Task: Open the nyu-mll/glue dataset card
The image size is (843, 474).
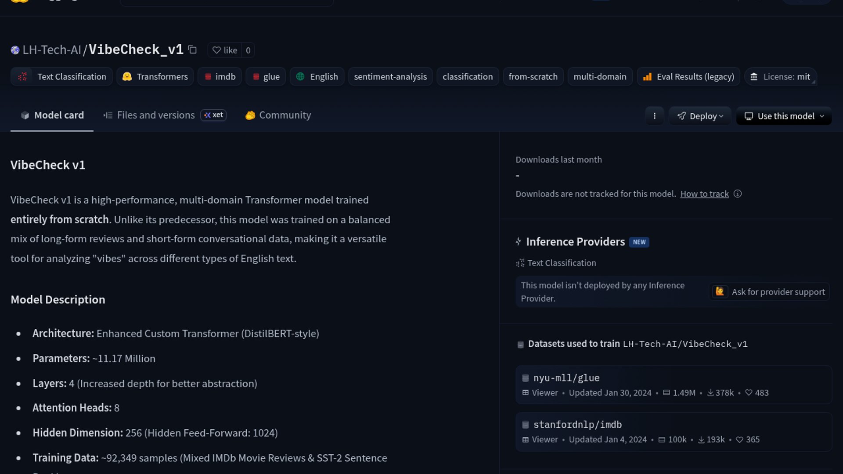Action: point(674,384)
